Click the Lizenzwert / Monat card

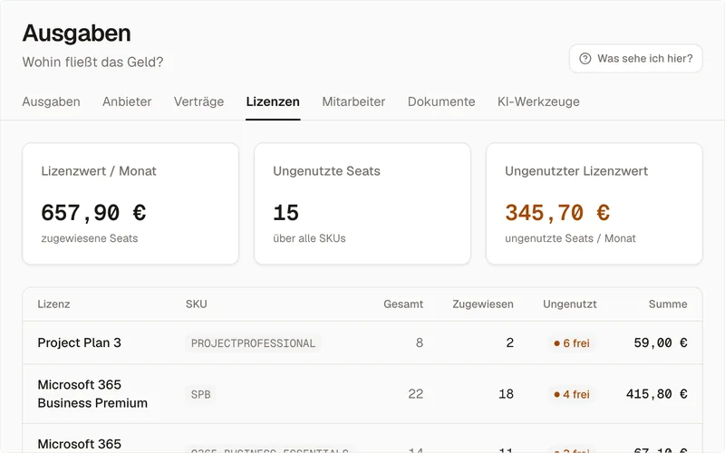point(130,203)
